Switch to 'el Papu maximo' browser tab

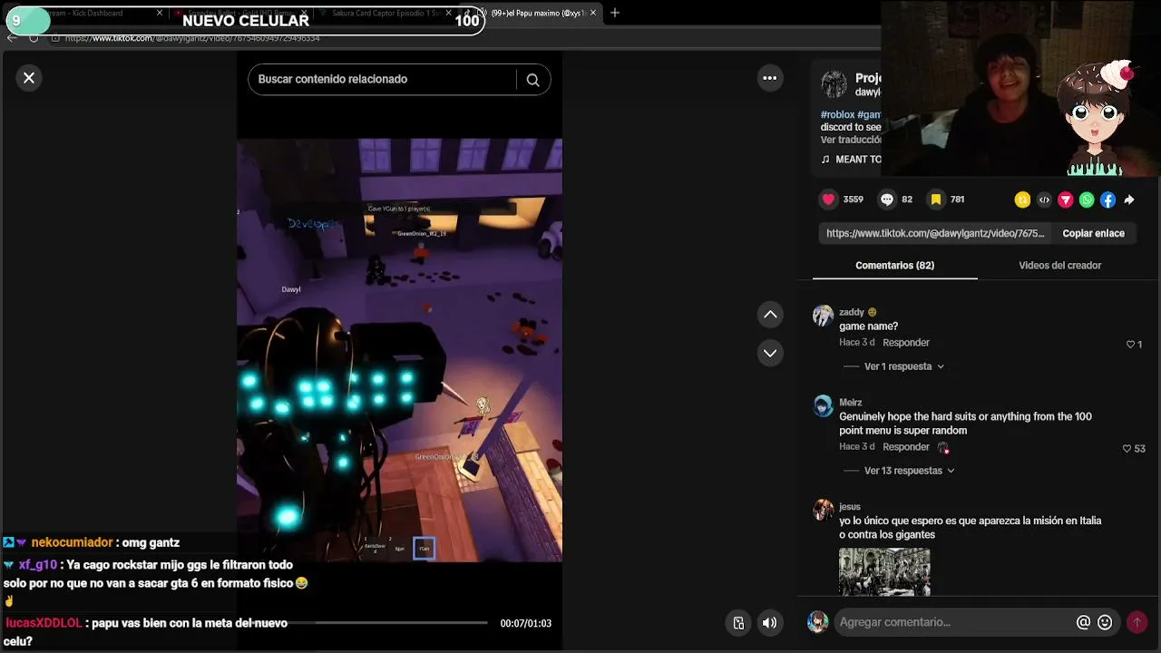[x=532, y=13]
